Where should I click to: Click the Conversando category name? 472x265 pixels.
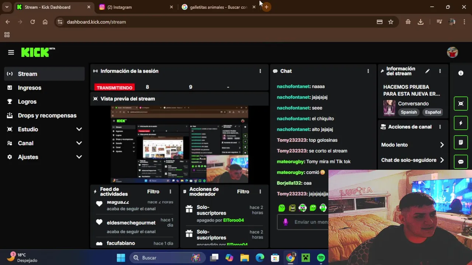click(x=413, y=104)
